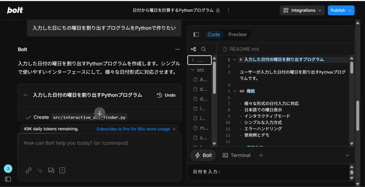Click line 10 text シンプルな入力方式
The width and height of the screenshot is (365, 187).
(263, 123)
